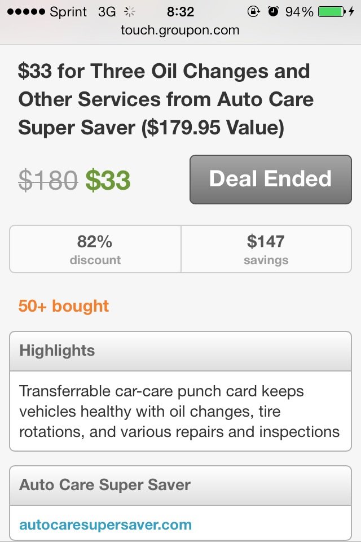Image resolution: width=361 pixels, height=542 pixels.
Task: Tap the alarm clock status icon
Action: tap(274, 12)
